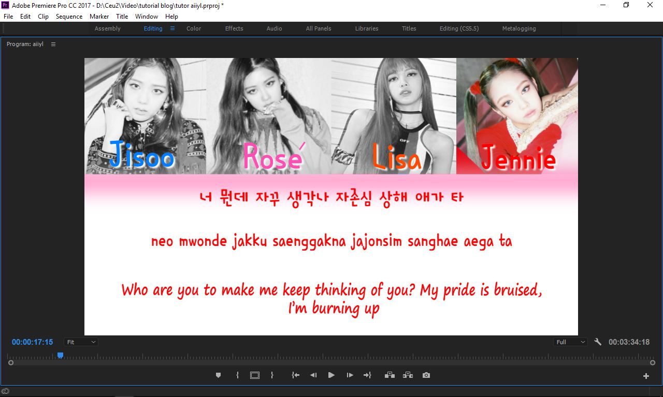Open the Clip menu

[x=44, y=17]
